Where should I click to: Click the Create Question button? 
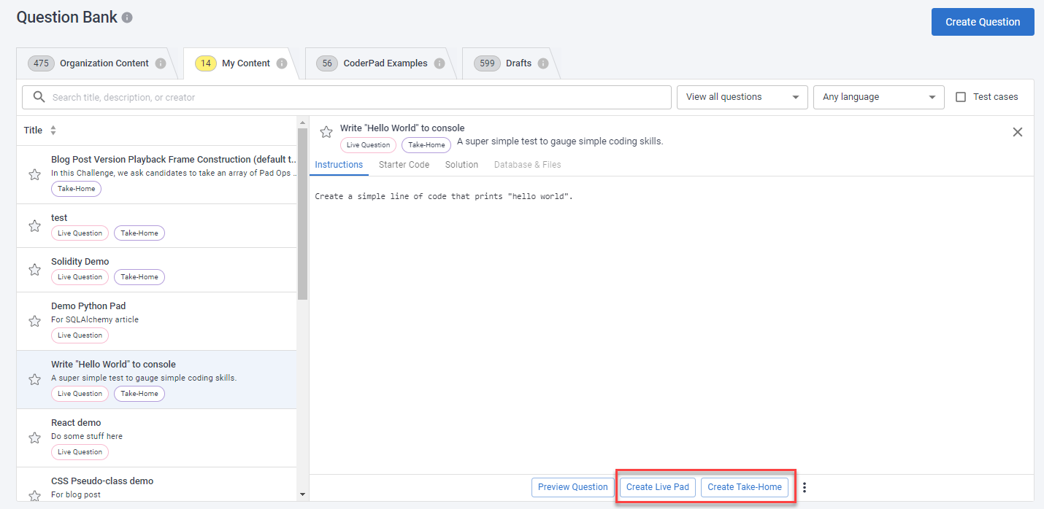click(982, 22)
